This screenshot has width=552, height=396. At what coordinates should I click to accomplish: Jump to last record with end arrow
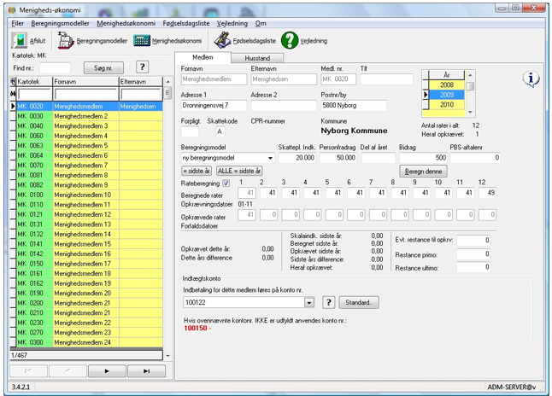146,371
